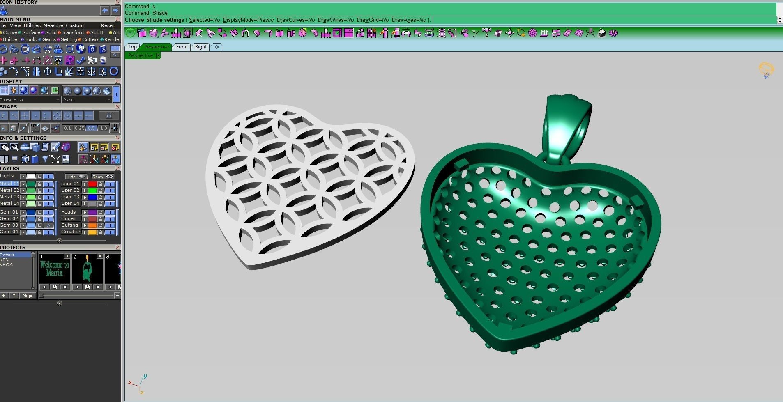The height and width of the screenshot is (402, 783).
Task: Click the Hide layers button
Action: [x=76, y=177]
